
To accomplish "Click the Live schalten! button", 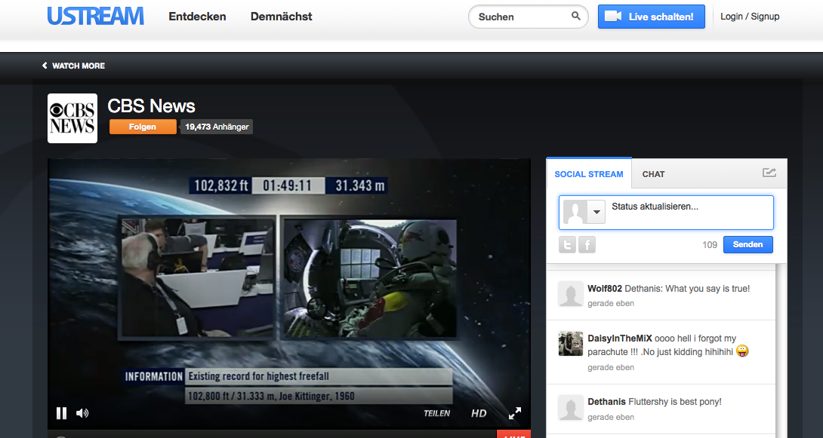I will 652,17.
